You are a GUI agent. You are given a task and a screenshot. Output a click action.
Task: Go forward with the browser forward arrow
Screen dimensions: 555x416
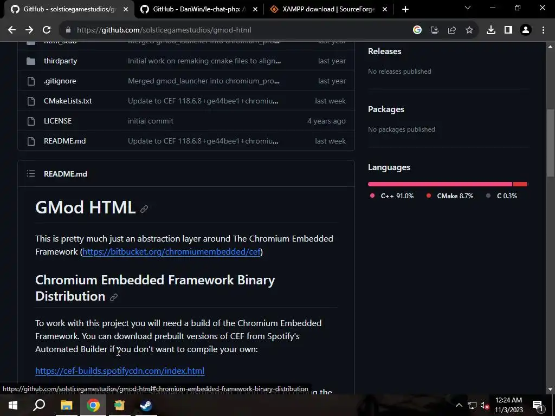pos(29,30)
